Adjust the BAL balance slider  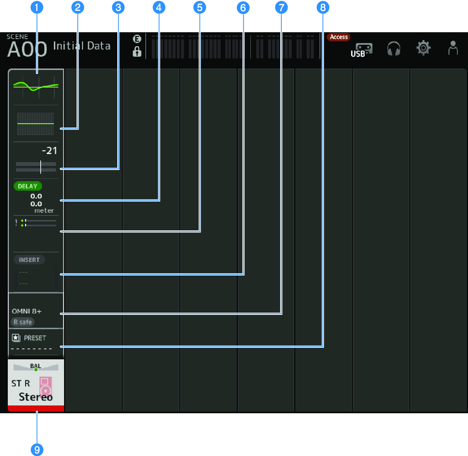click(36, 367)
